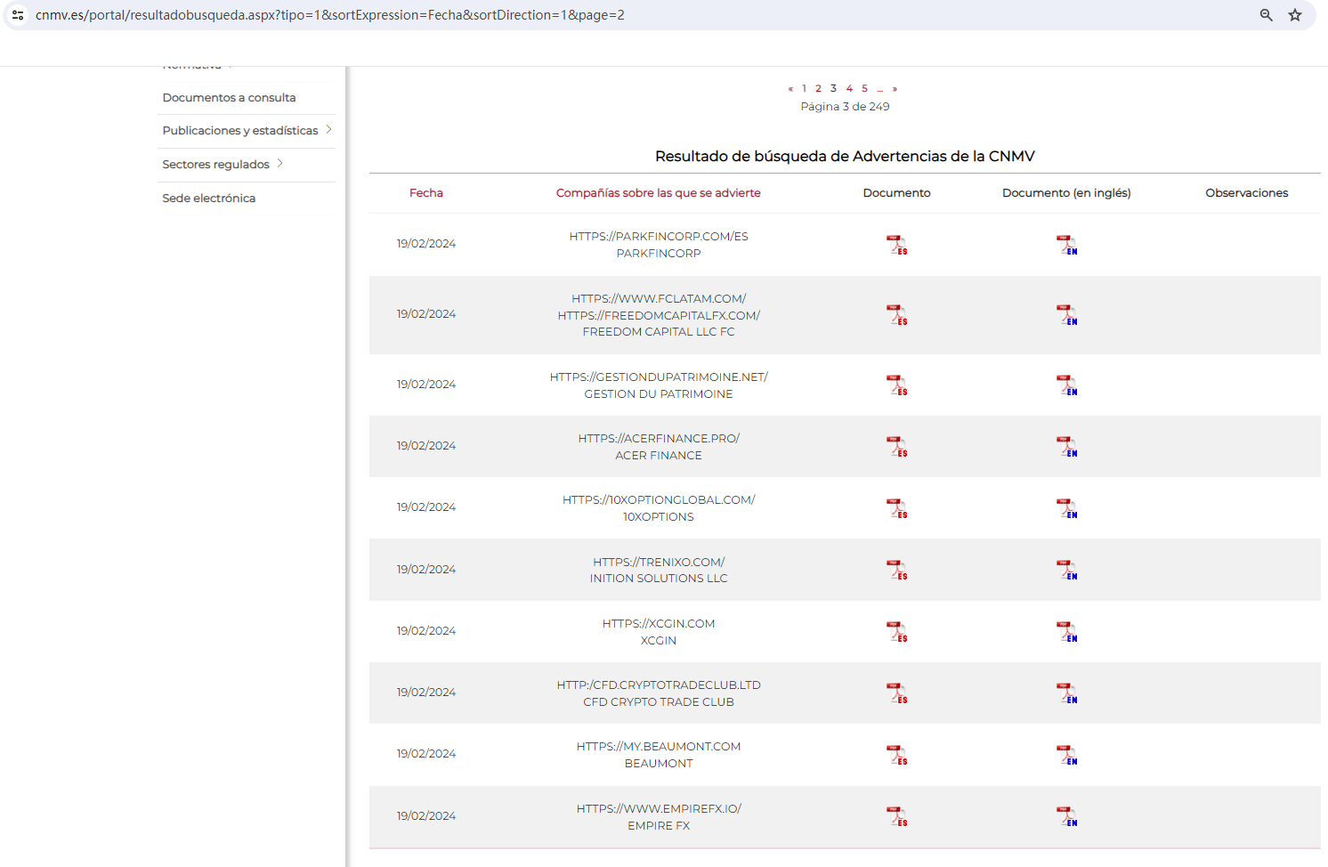The height and width of the screenshot is (867, 1328).
Task: Open English PDF for ACER FINANCE
Action: [1066, 446]
